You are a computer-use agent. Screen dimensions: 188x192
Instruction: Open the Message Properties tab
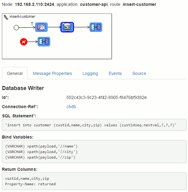pos(52,73)
